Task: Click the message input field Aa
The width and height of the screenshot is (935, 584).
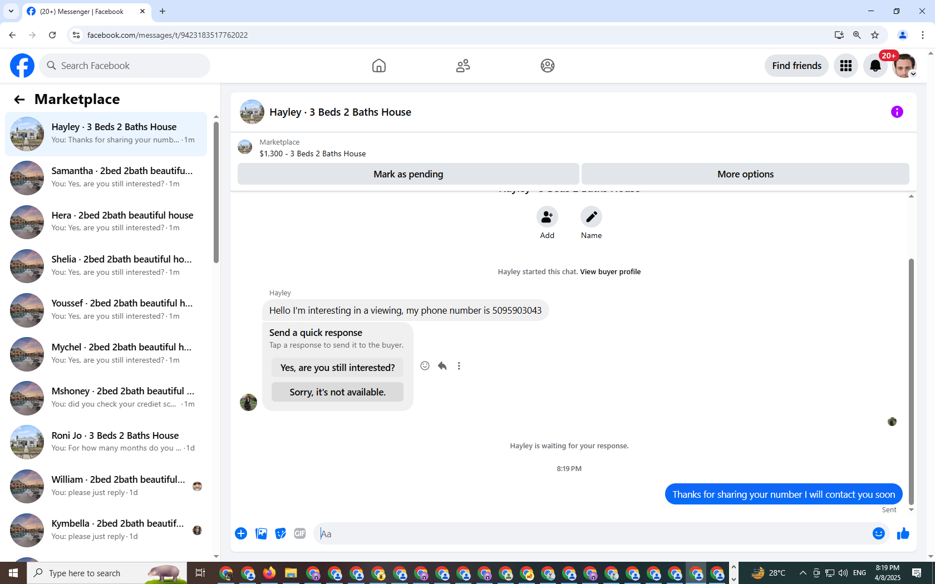Action: click(x=592, y=534)
